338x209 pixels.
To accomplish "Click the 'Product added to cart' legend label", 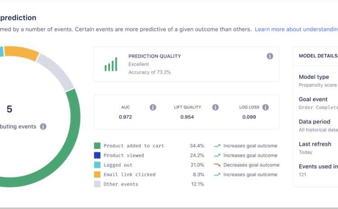I will pos(134,146).
